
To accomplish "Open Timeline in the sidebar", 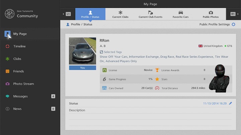I will (x=19, y=46).
